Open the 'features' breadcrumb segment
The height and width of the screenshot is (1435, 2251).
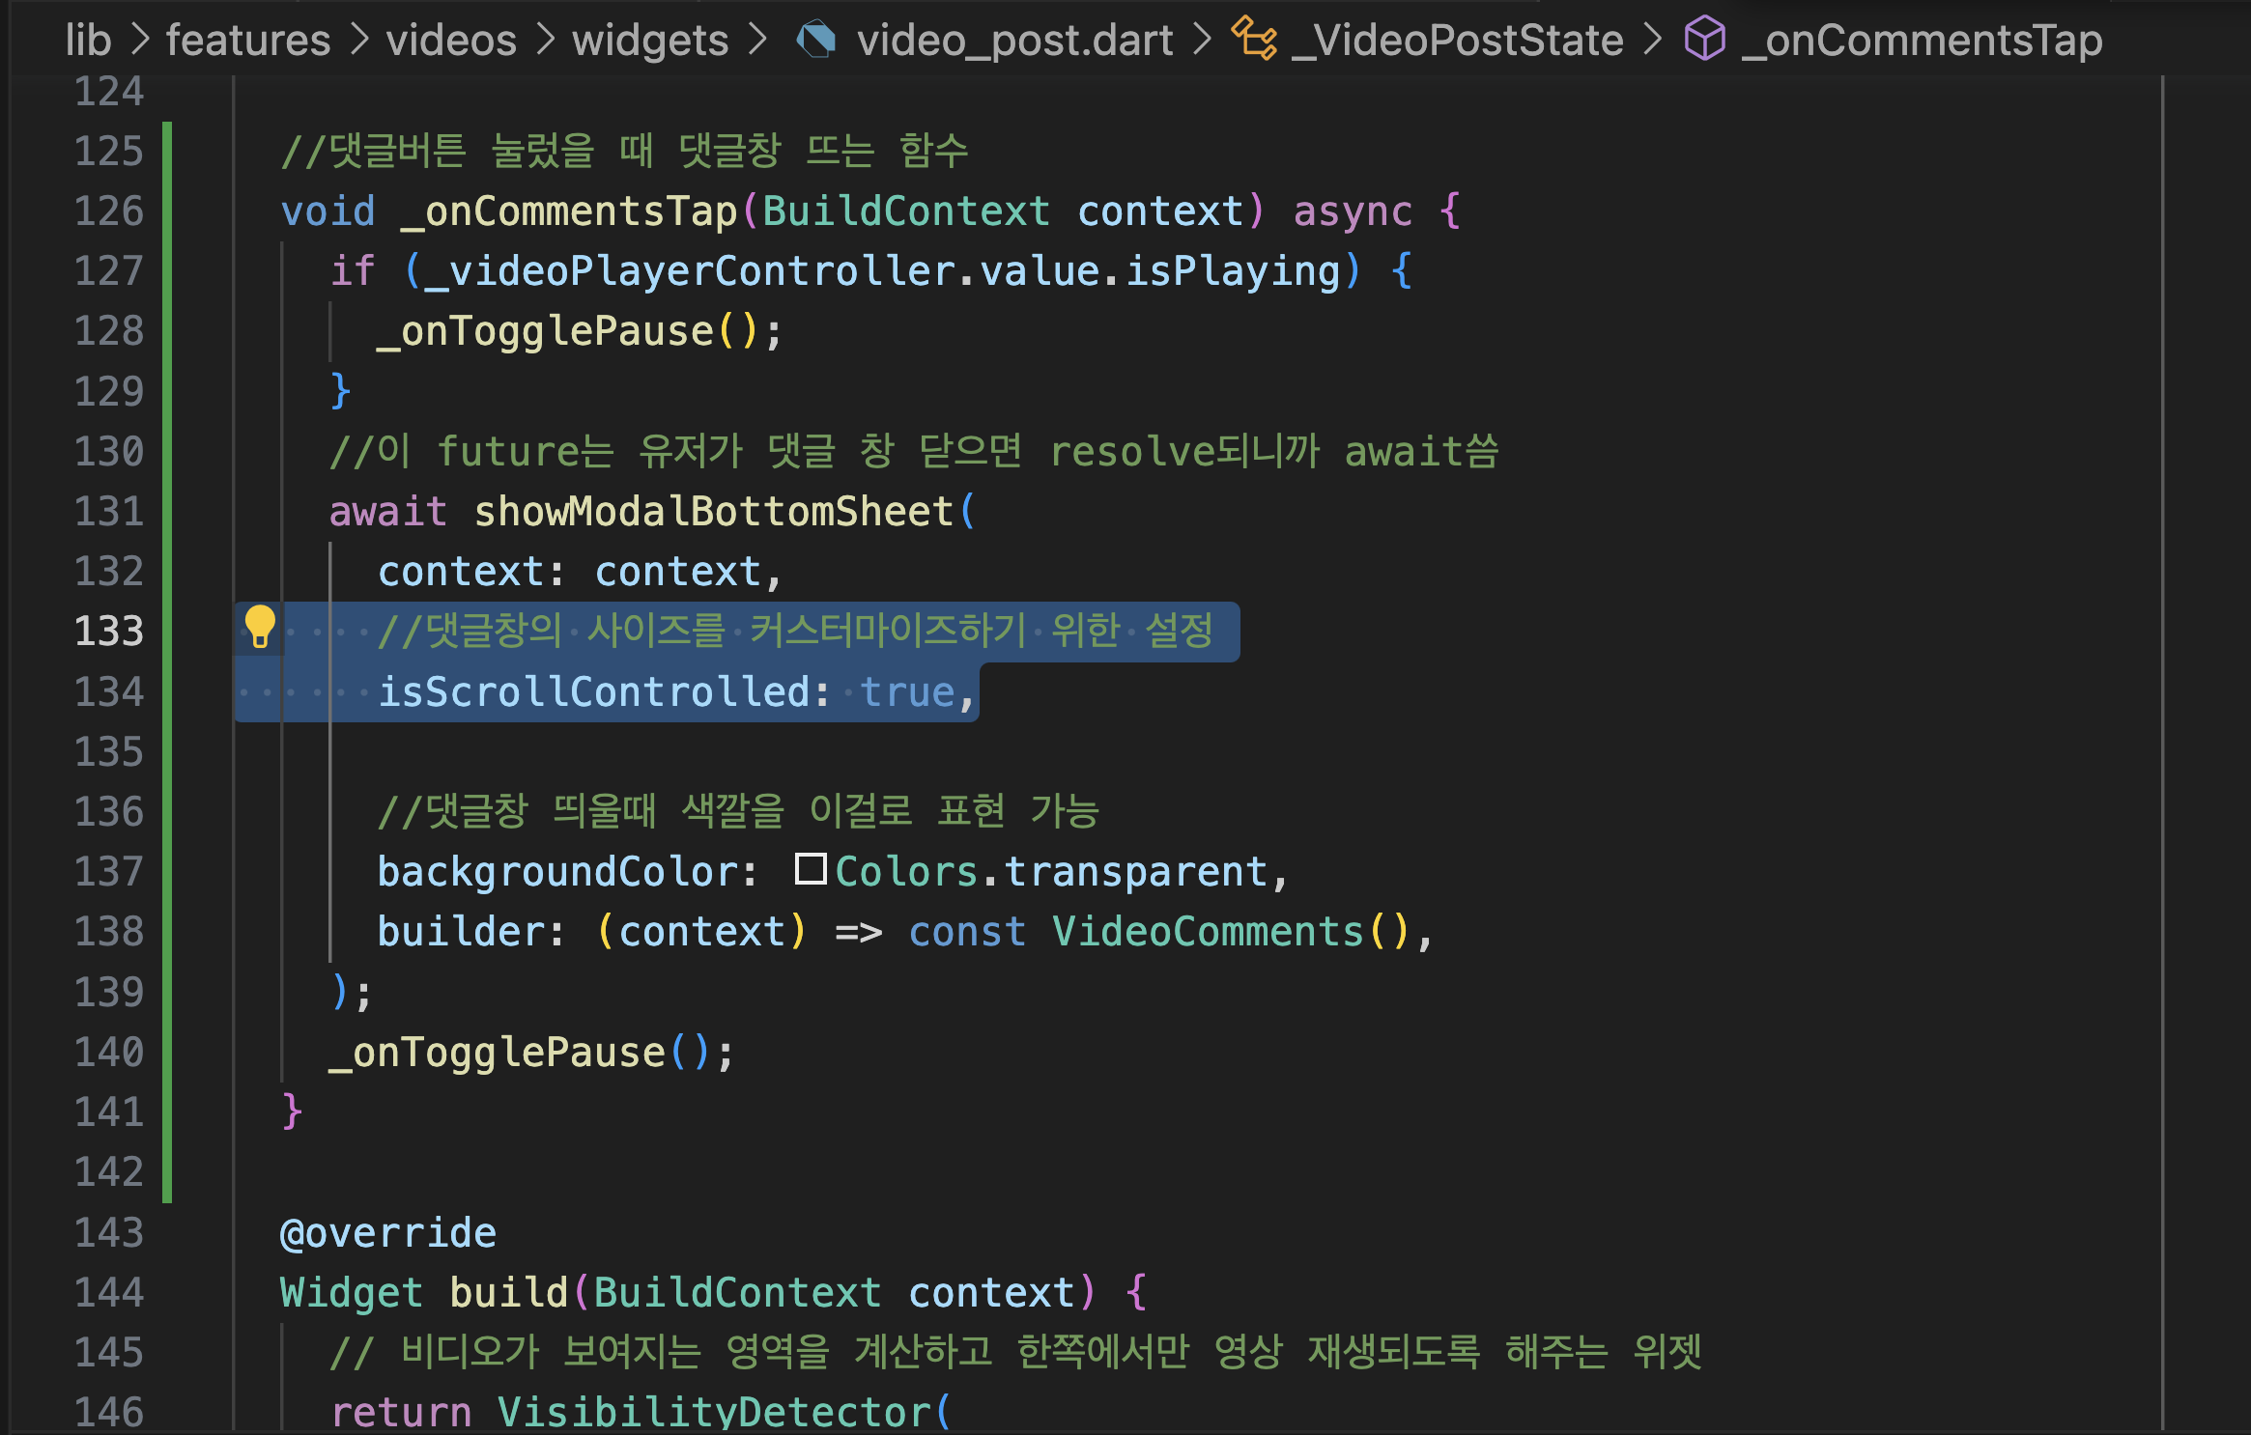click(248, 40)
